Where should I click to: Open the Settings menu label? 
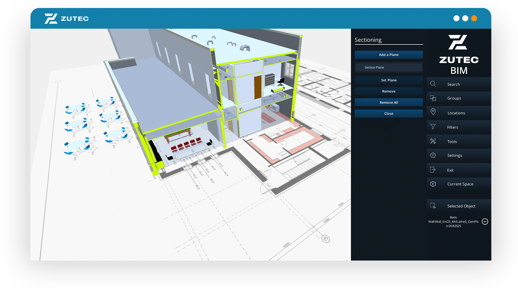tap(454, 156)
